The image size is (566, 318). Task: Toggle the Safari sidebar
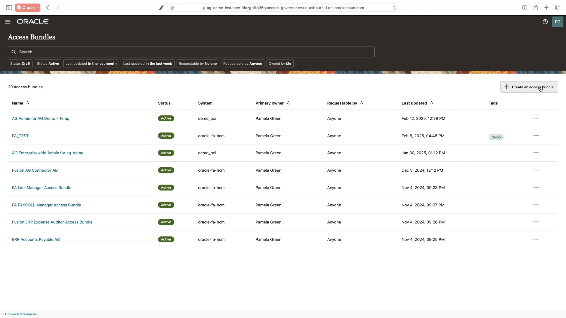click(x=9, y=8)
